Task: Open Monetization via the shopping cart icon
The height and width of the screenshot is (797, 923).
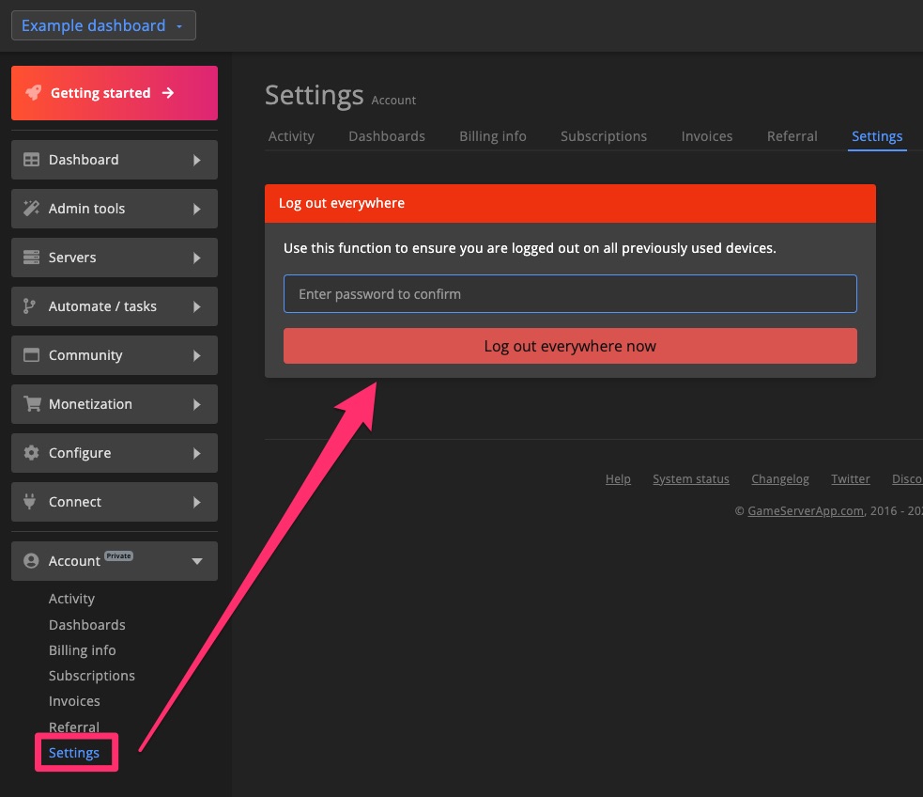Action: click(x=31, y=404)
